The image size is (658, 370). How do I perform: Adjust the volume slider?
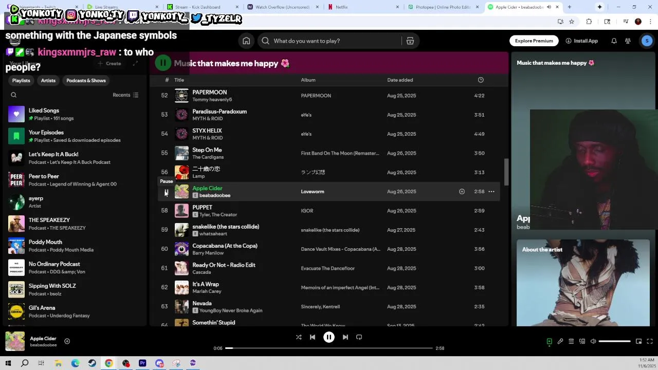pyautogui.click(x=614, y=341)
